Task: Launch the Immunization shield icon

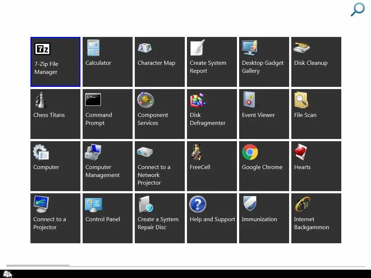Action: point(250,203)
